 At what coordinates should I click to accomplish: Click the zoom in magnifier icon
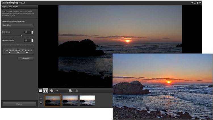coord(70,91)
